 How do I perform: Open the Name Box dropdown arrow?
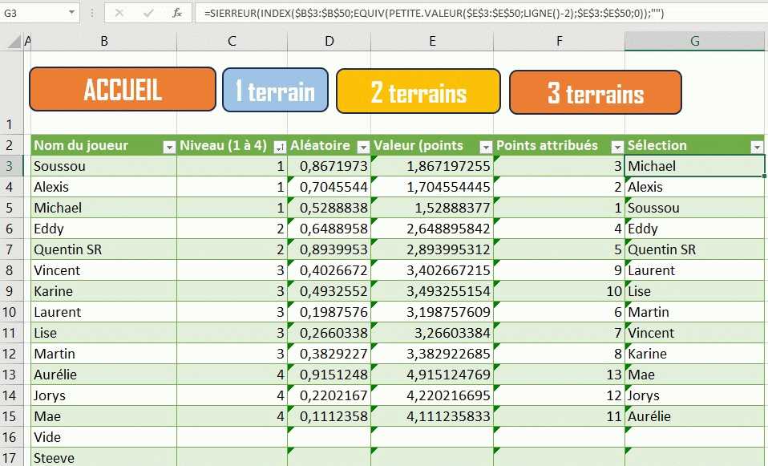tap(71, 14)
